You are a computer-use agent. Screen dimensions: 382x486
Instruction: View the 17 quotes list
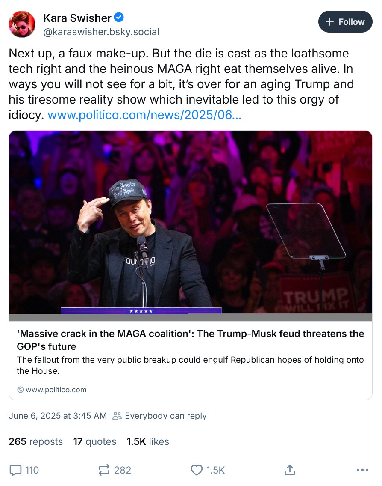coord(95,441)
